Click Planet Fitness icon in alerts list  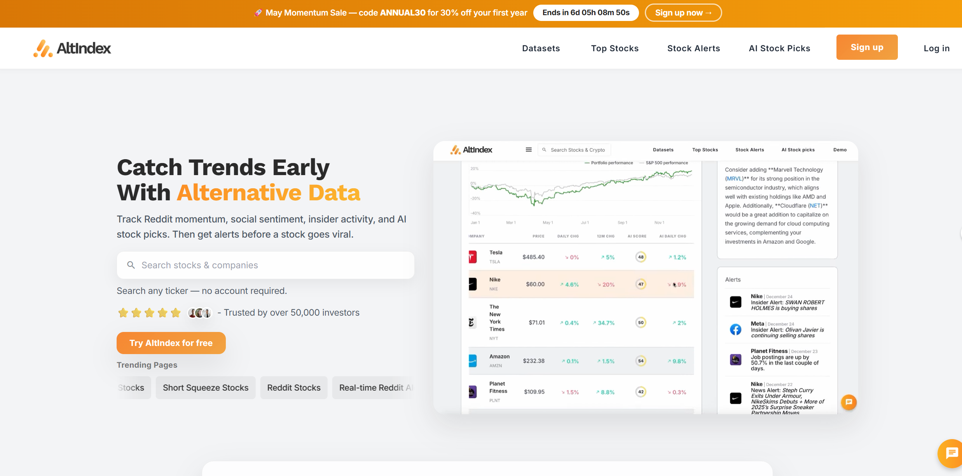click(735, 360)
